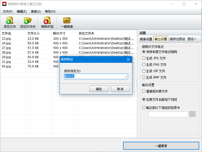The height and width of the screenshot is (152, 202).
Task: Select the 28.jpg file row
Action: (68, 53)
